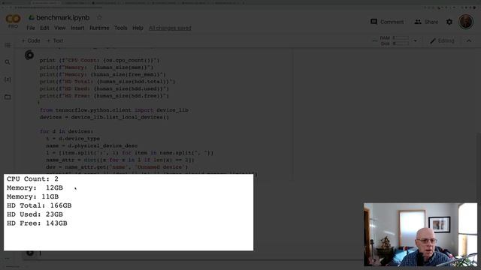This screenshot has width=481, height=270.
Task: Click the 'devices = device_lib.list_local_devices()' line
Action: tap(104, 117)
